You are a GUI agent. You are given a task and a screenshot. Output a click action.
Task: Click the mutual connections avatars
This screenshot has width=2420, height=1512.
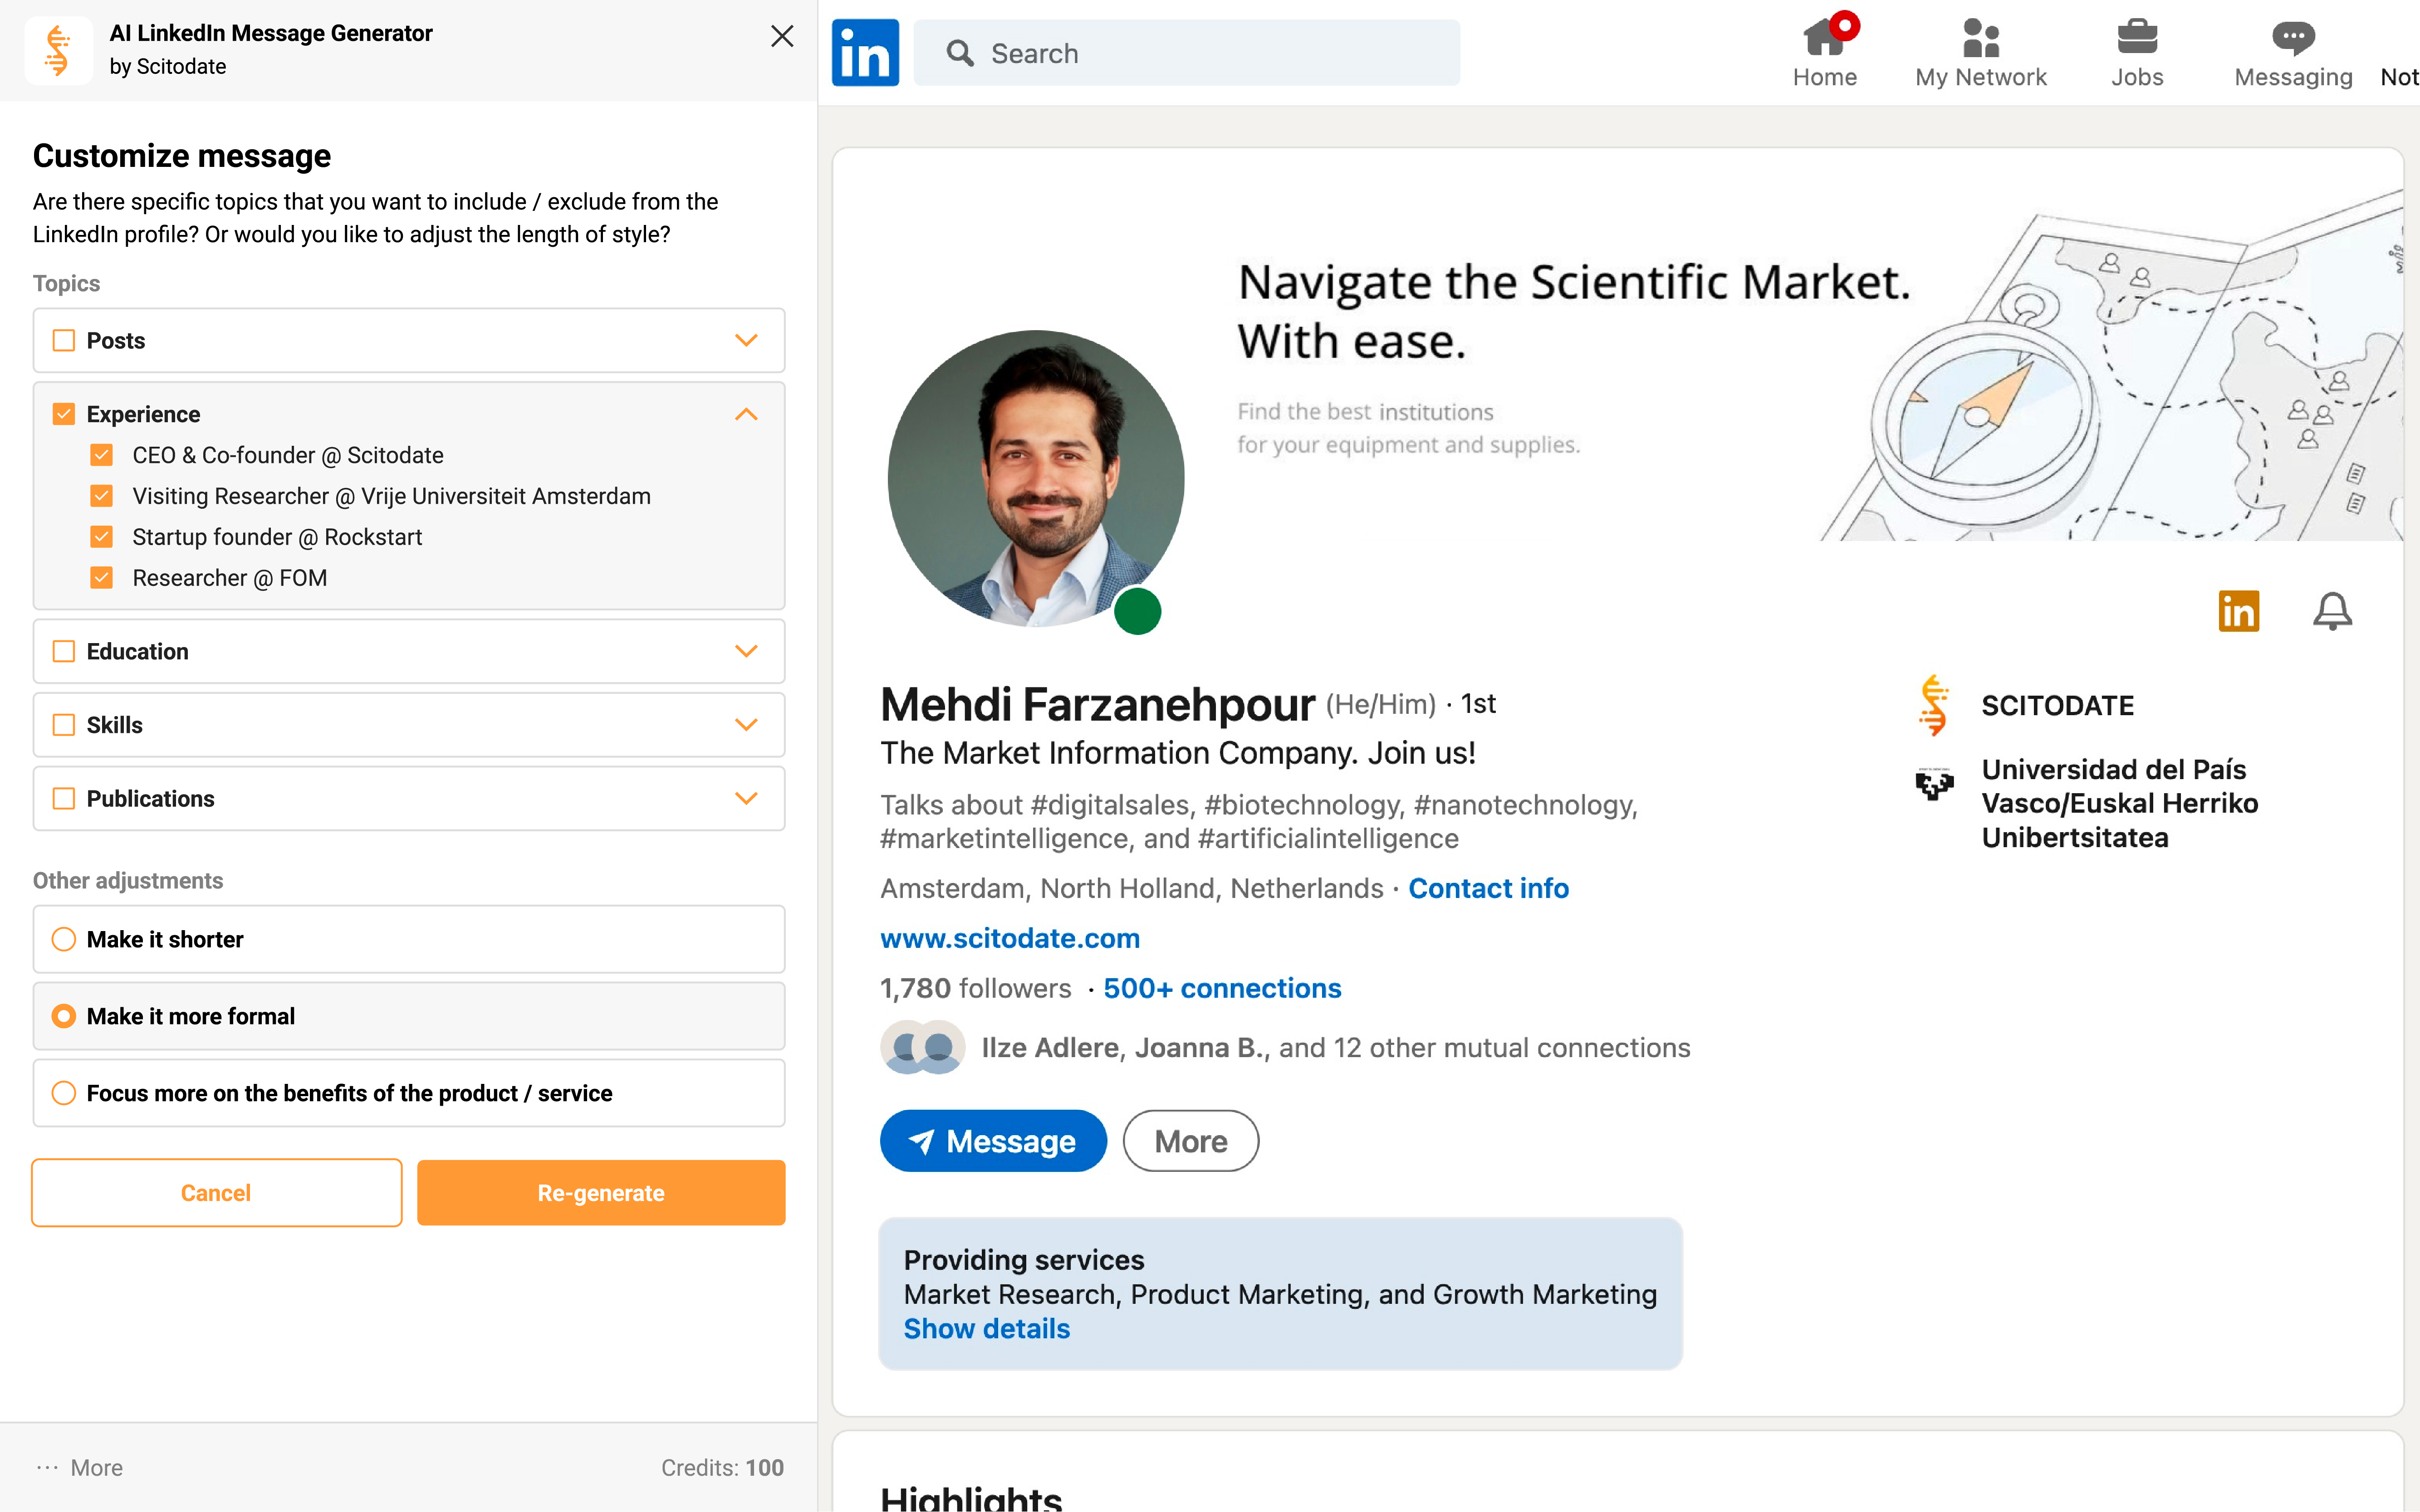pyautogui.click(x=922, y=1047)
